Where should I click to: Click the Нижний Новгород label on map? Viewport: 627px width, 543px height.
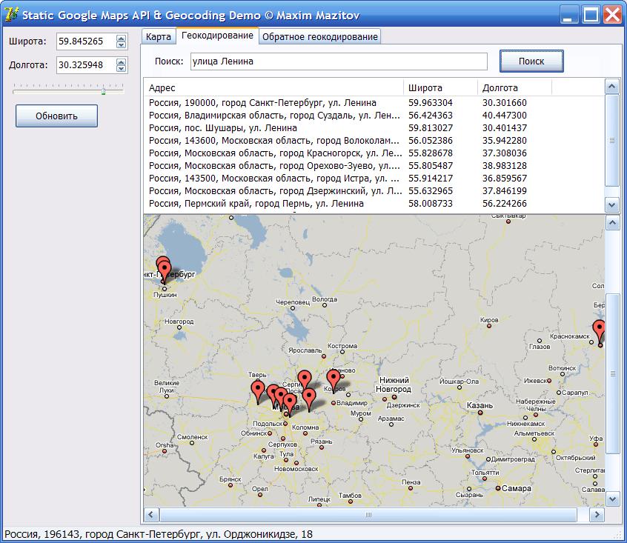[394, 384]
